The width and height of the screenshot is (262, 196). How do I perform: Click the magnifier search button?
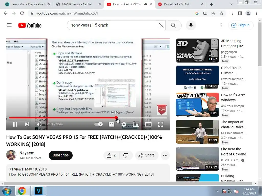tap(173, 25)
